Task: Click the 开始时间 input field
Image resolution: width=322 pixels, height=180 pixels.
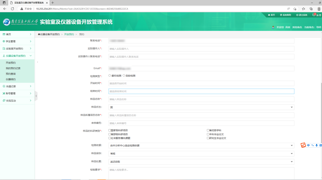Action: pyautogui.click(x=201, y=83)
